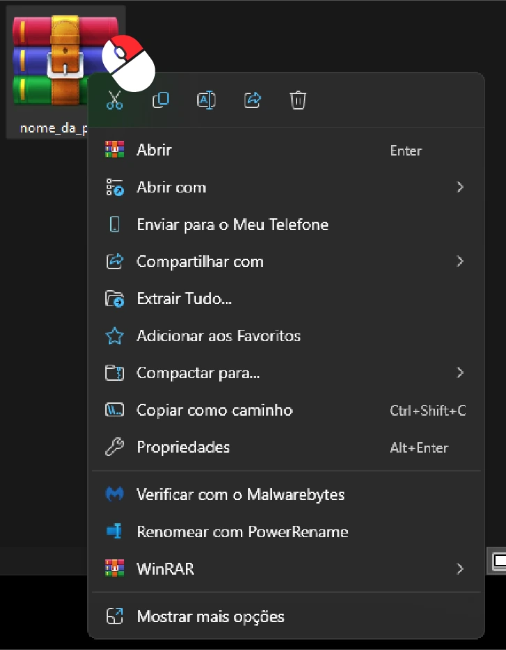Click the Rename icon in top row

[x=206, y=100]
